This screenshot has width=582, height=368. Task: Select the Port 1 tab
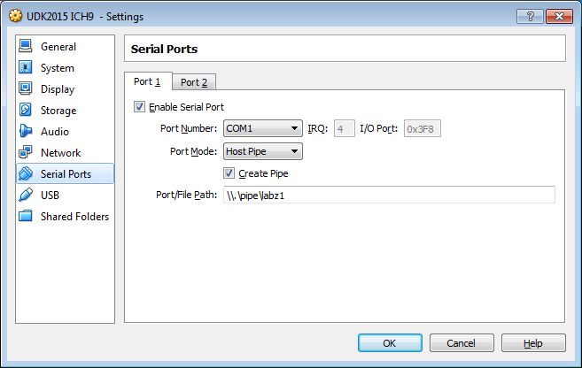click(147, 81)
